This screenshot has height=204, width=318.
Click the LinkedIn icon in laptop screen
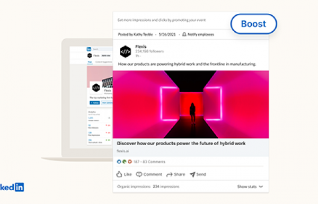tap(89, 49)
